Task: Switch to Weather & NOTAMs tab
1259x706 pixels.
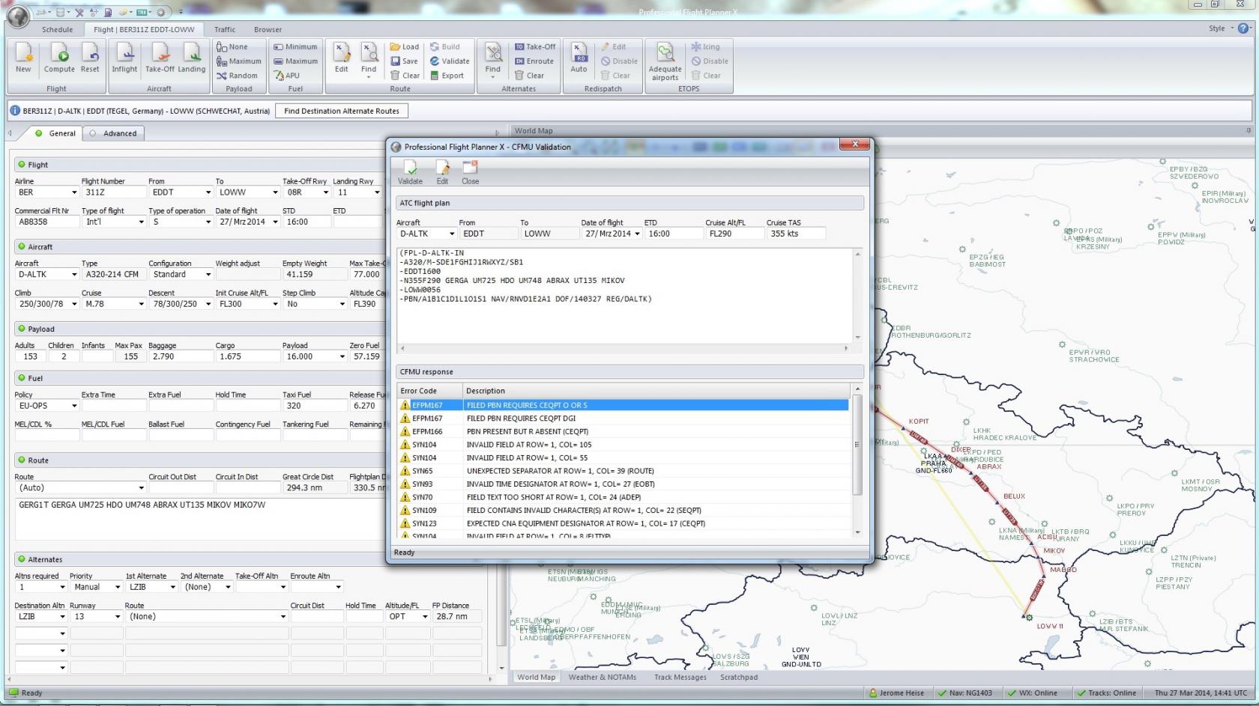Action: tap(602, 677)
